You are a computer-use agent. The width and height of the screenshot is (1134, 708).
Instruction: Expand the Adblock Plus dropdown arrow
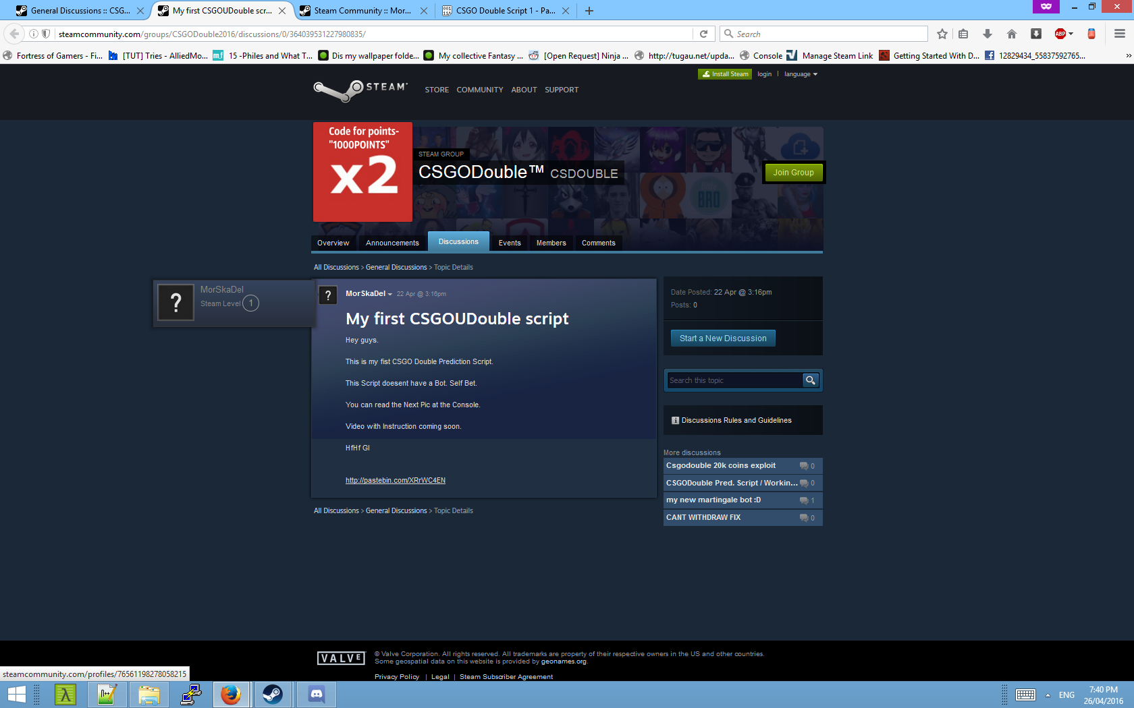point(1071,34)
